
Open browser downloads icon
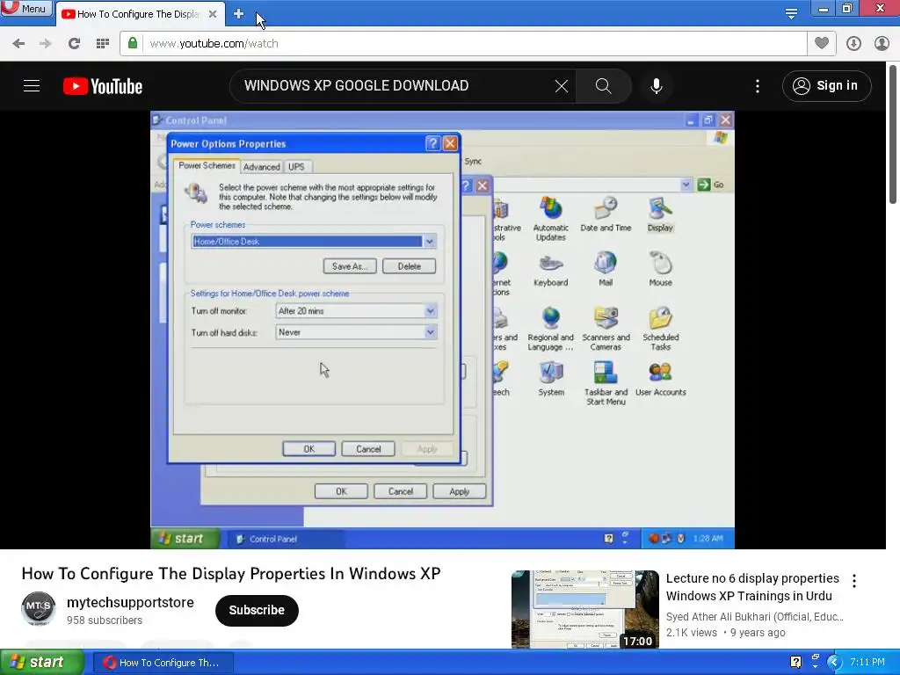tap(853, 44)
